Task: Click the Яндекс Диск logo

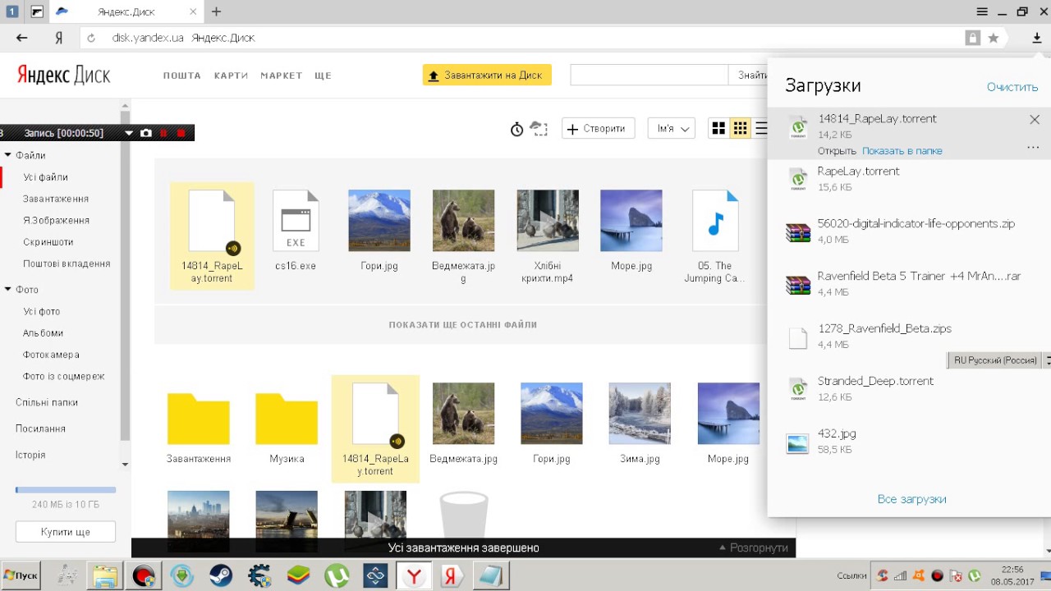Action: click(x=63, y=75)
